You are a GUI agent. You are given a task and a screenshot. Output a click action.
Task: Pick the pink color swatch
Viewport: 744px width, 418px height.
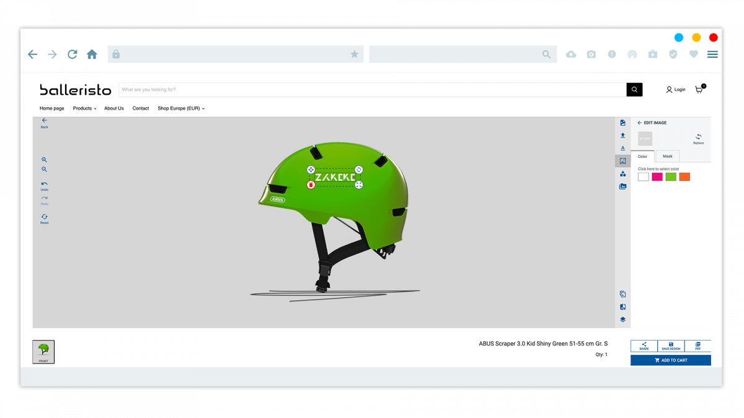657,176
